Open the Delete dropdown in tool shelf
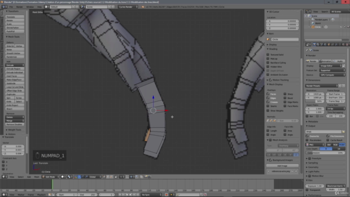 point(15,117)
